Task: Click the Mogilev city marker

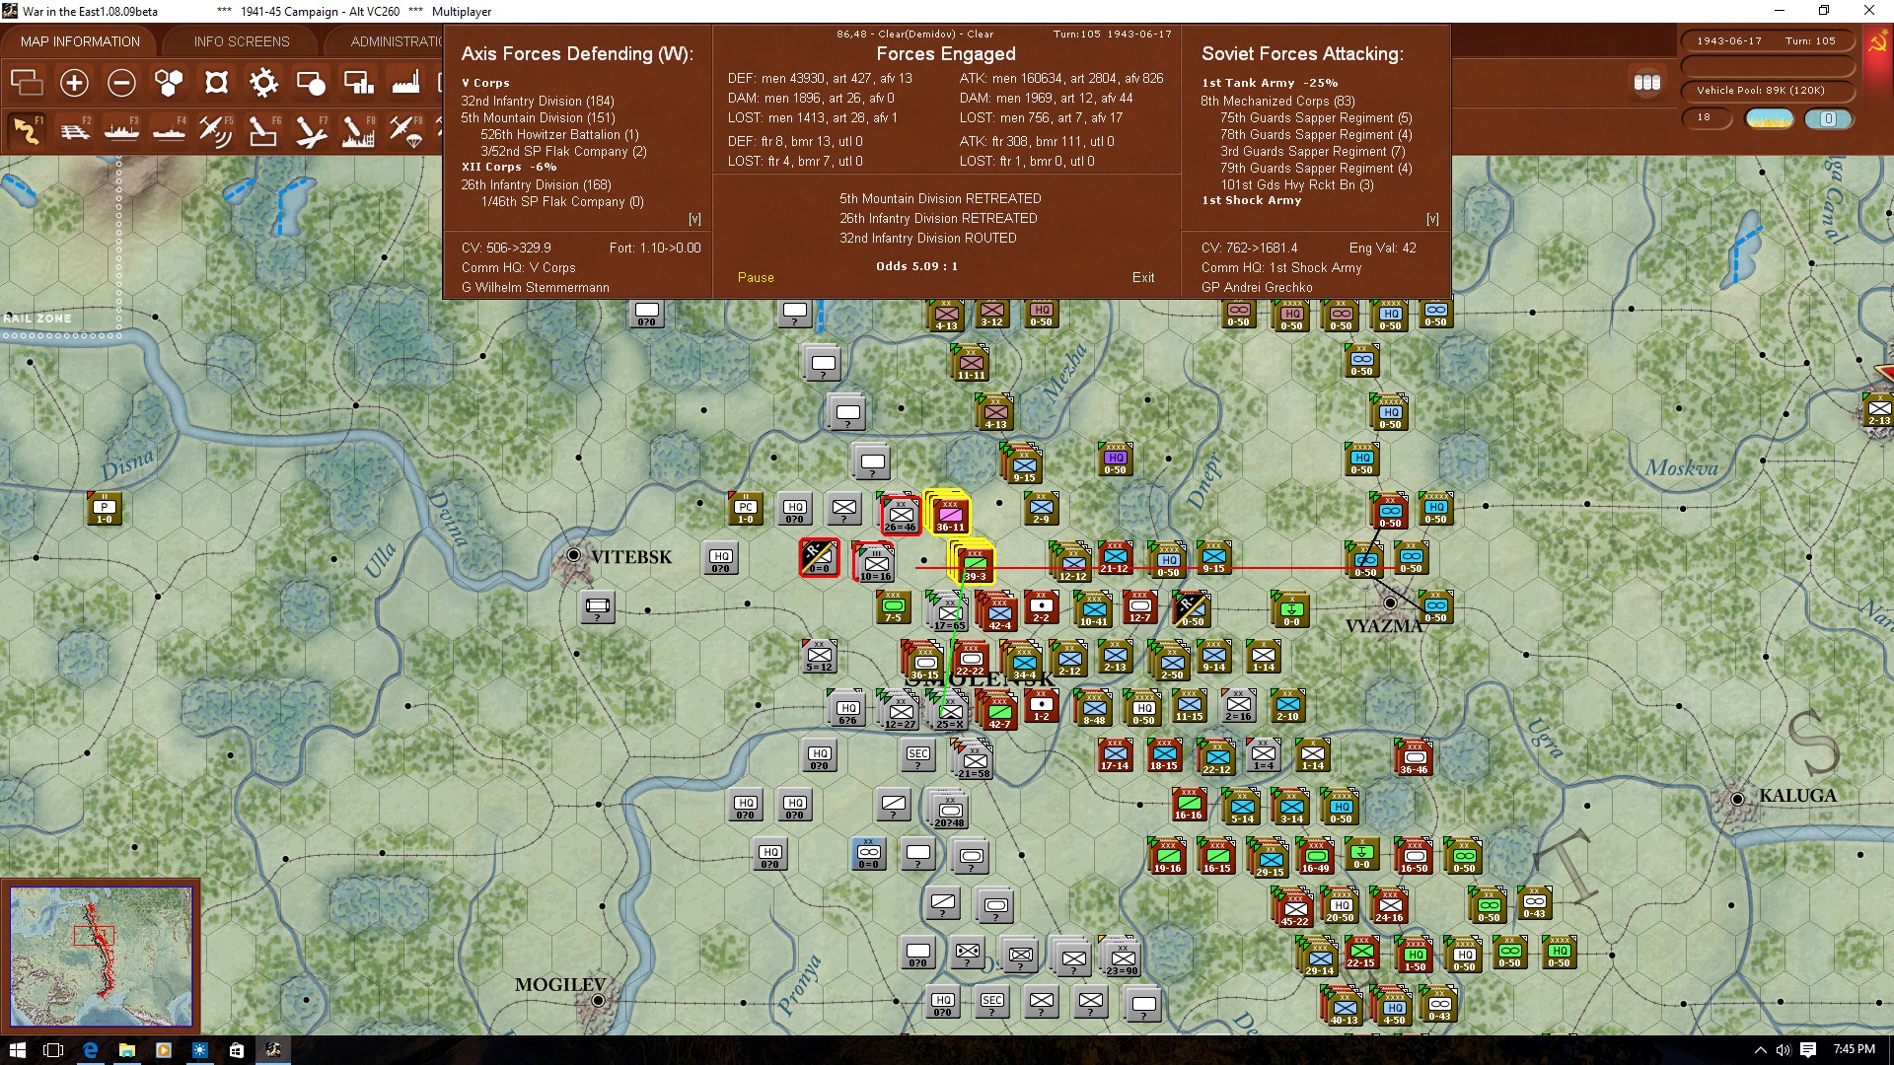Action: (598, 1000)
